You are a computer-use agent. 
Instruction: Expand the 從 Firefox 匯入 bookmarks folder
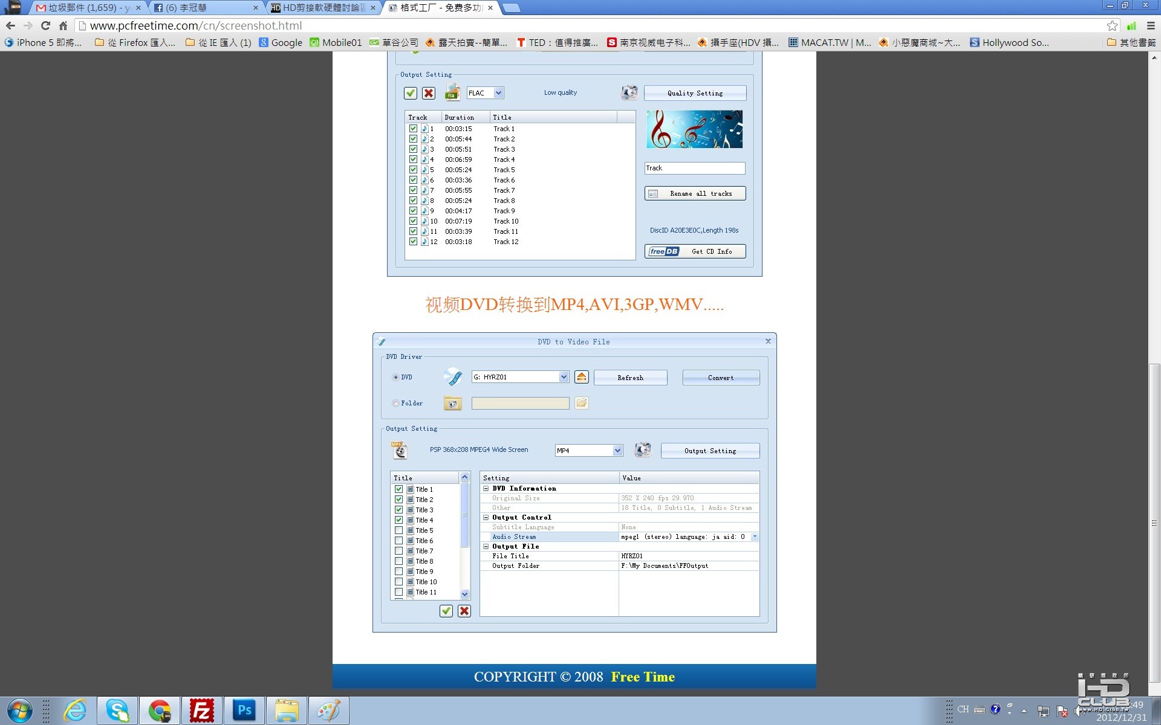pyautogui.click(x=135, y=42)
